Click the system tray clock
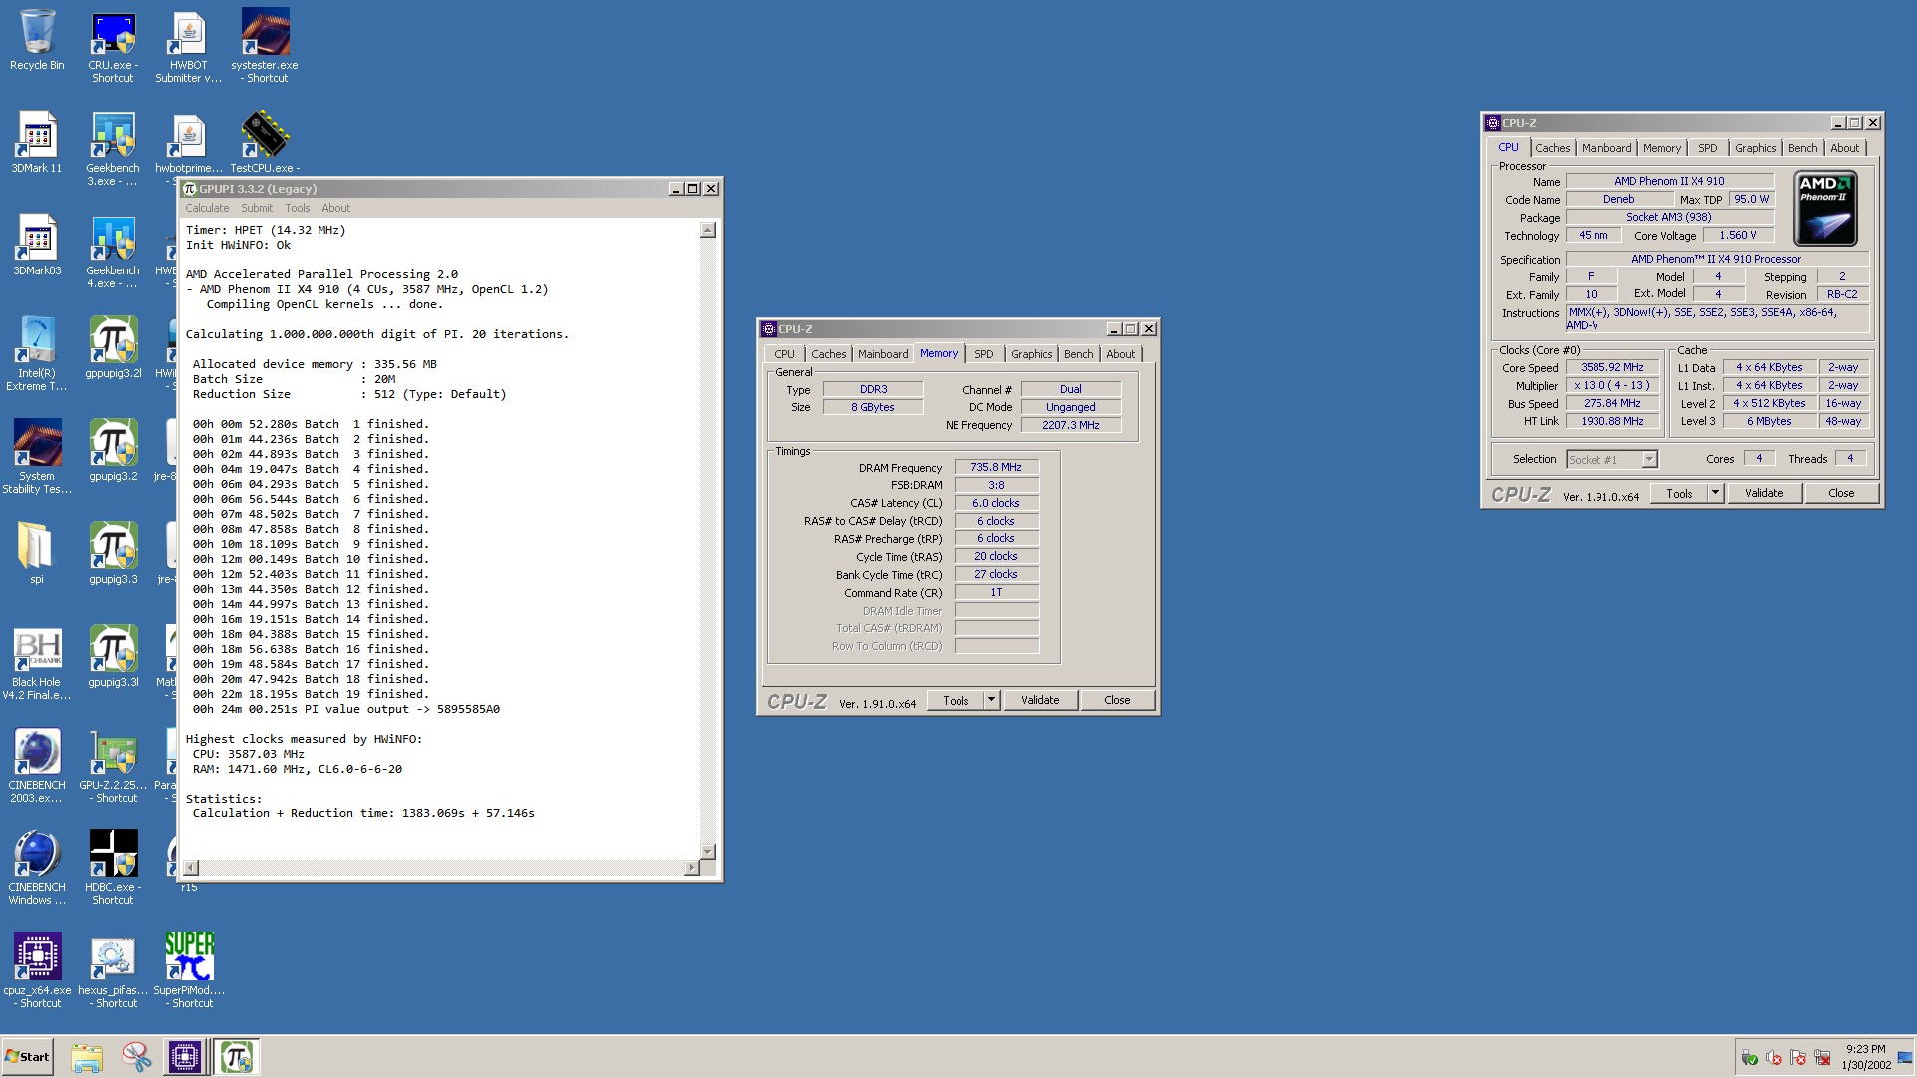Viewport: 1917px width, 1078px height. pyautogui.click(x=1865, y=1057)
